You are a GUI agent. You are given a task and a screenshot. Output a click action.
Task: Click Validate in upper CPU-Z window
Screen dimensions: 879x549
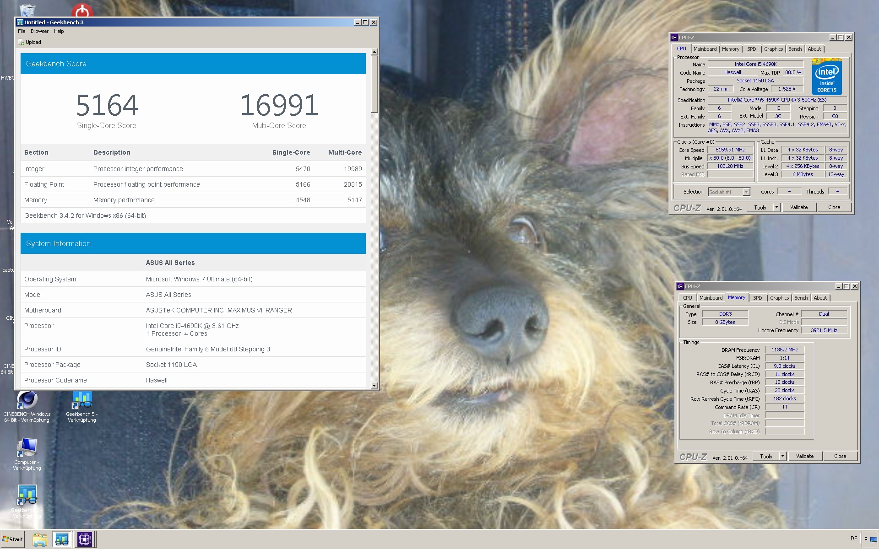coord(799,208)
